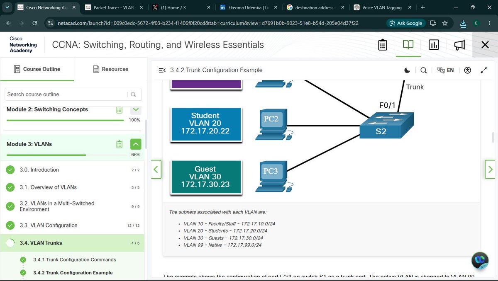The width and height of the screenshot is (498, 281).
Task: Click the Guest VLAN 30 label box
Action: (x=205, y=177)
